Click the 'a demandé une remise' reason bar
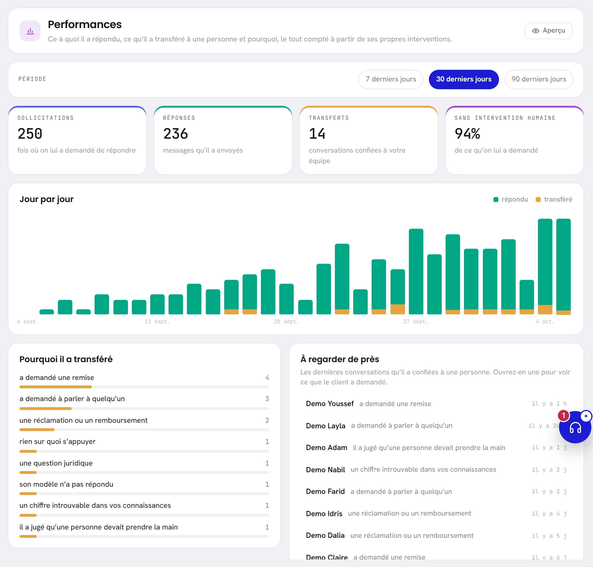The image size is (593, 567). [x=144, y=387]
